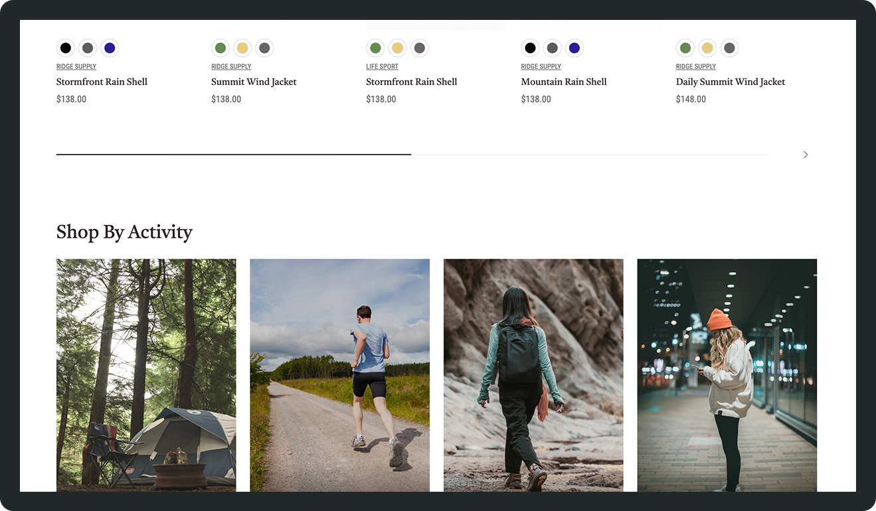Choose blue swatch for first Stormfront Rain Shell
The image size is (876, 511).
tap(110, 48)
